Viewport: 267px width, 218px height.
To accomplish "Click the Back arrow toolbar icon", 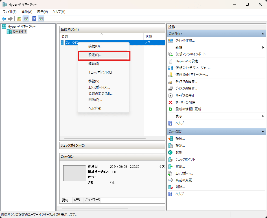I will (4, 19).
